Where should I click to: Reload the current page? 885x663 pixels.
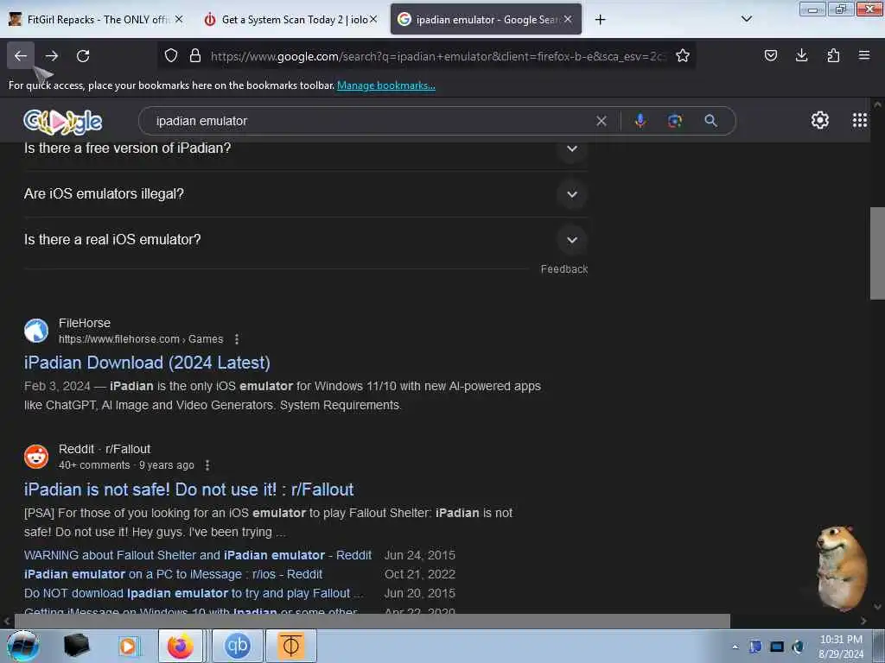[x=83, y=56]
